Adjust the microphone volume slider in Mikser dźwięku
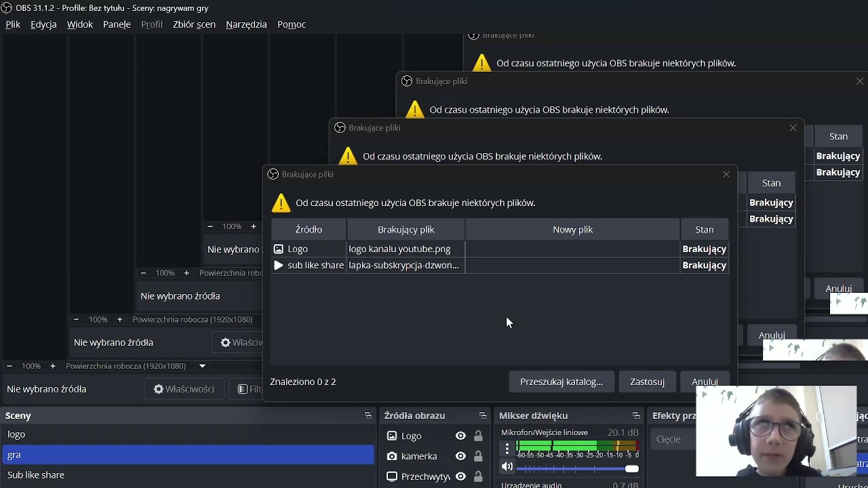Image resolution: width=868 pixels, height=488 pixels. [578, 468]
